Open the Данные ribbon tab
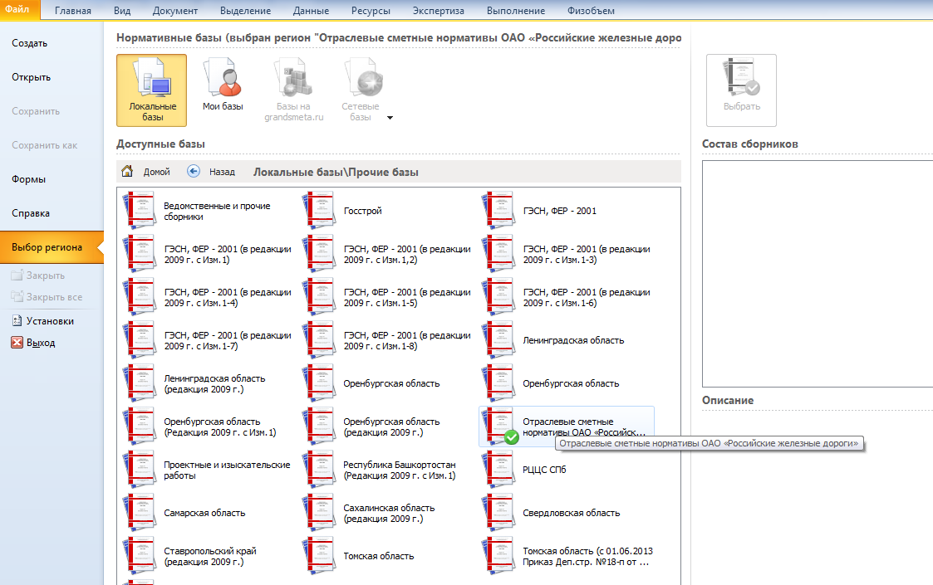The image size is (933, 585). [311, 11]
